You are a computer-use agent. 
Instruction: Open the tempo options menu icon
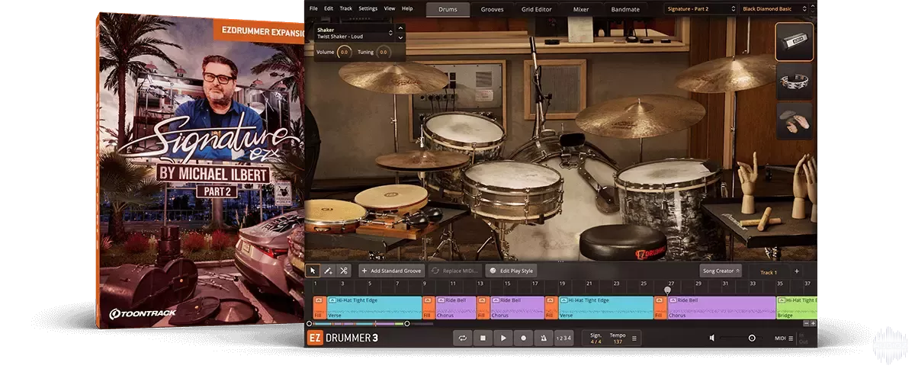coord(634,338)
